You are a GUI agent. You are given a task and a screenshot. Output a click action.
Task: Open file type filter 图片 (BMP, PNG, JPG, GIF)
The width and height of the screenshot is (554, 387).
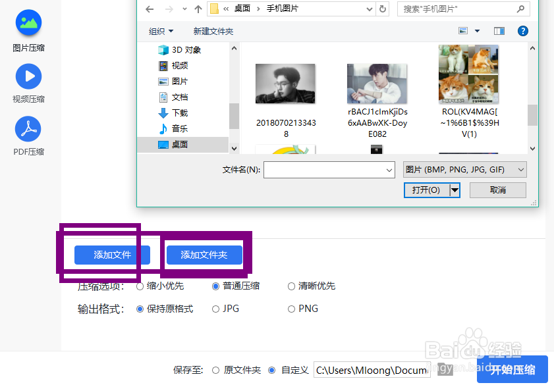click(x=464, y=170)
